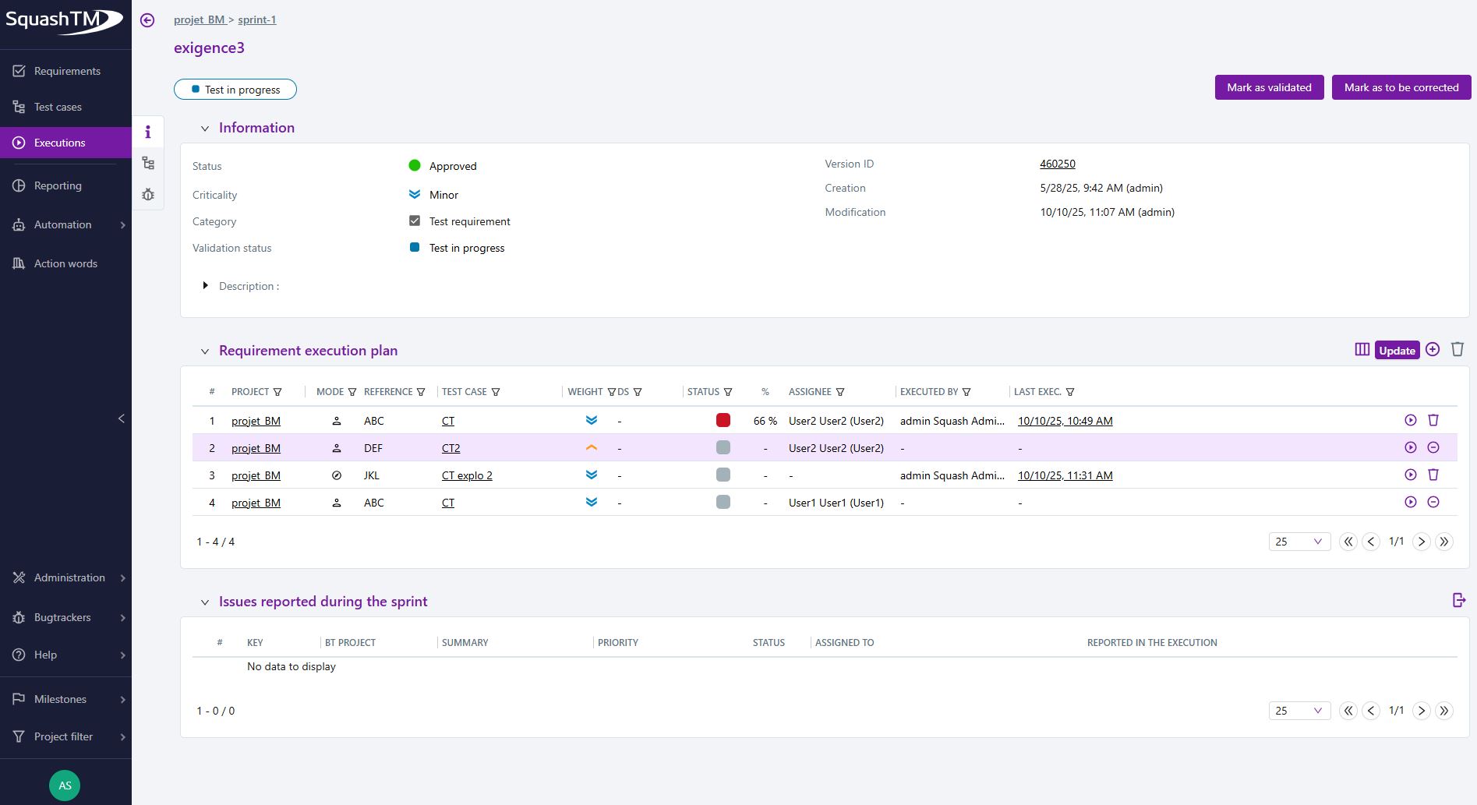Expand the Description section
1477x805 pixels.
pyautogui.click(x=205, y=286)
